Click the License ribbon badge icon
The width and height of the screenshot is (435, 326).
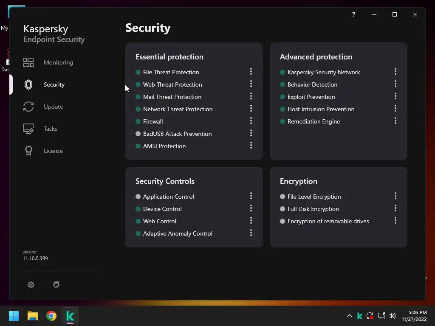point(28,151)
